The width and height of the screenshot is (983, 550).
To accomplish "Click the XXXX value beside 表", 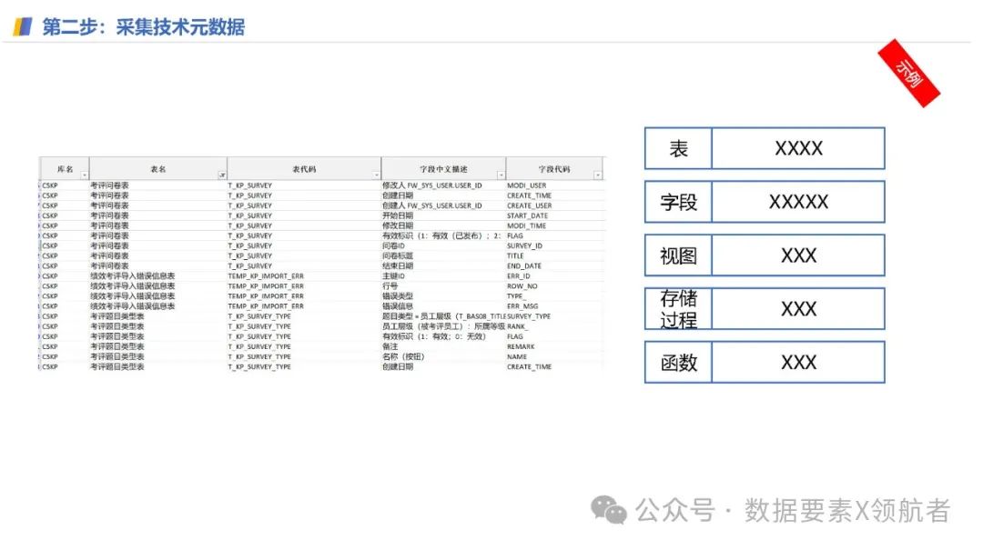I will point(798,148).
